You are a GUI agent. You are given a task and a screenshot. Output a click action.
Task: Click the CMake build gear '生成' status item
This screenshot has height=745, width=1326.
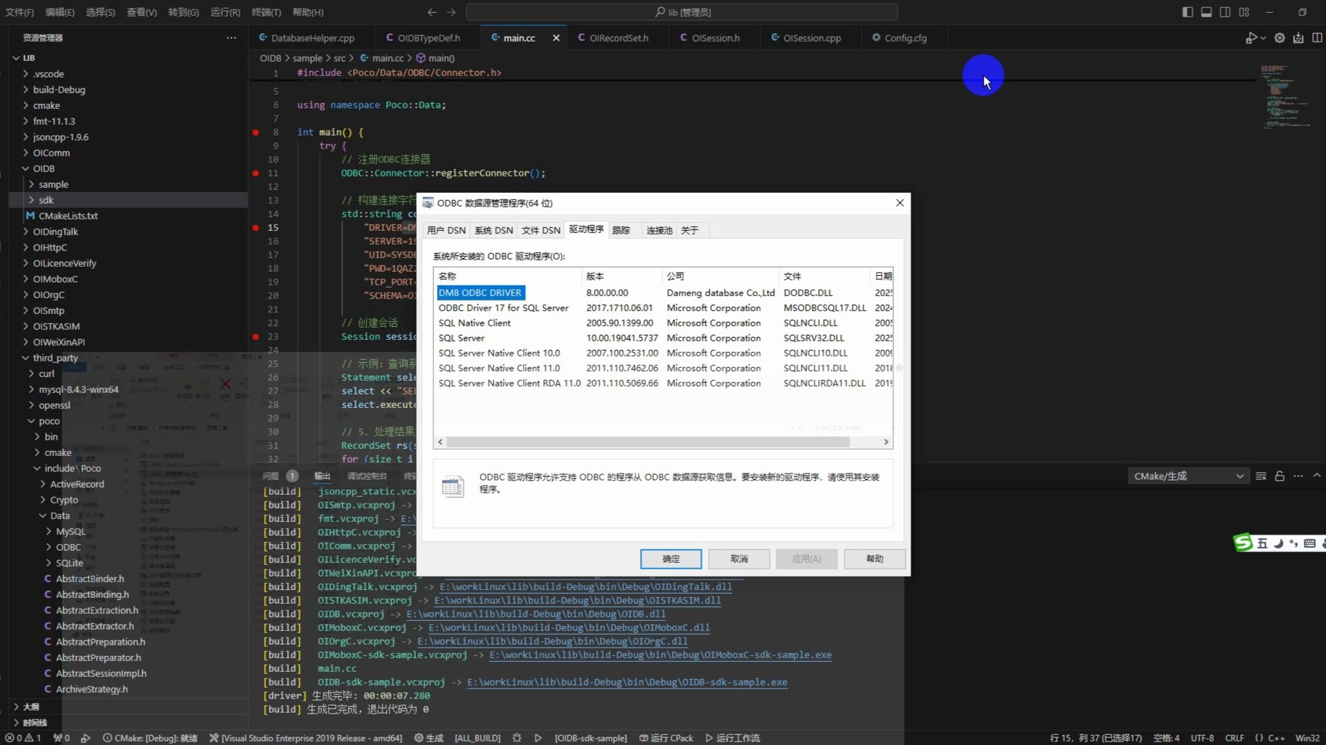point(428,738)
